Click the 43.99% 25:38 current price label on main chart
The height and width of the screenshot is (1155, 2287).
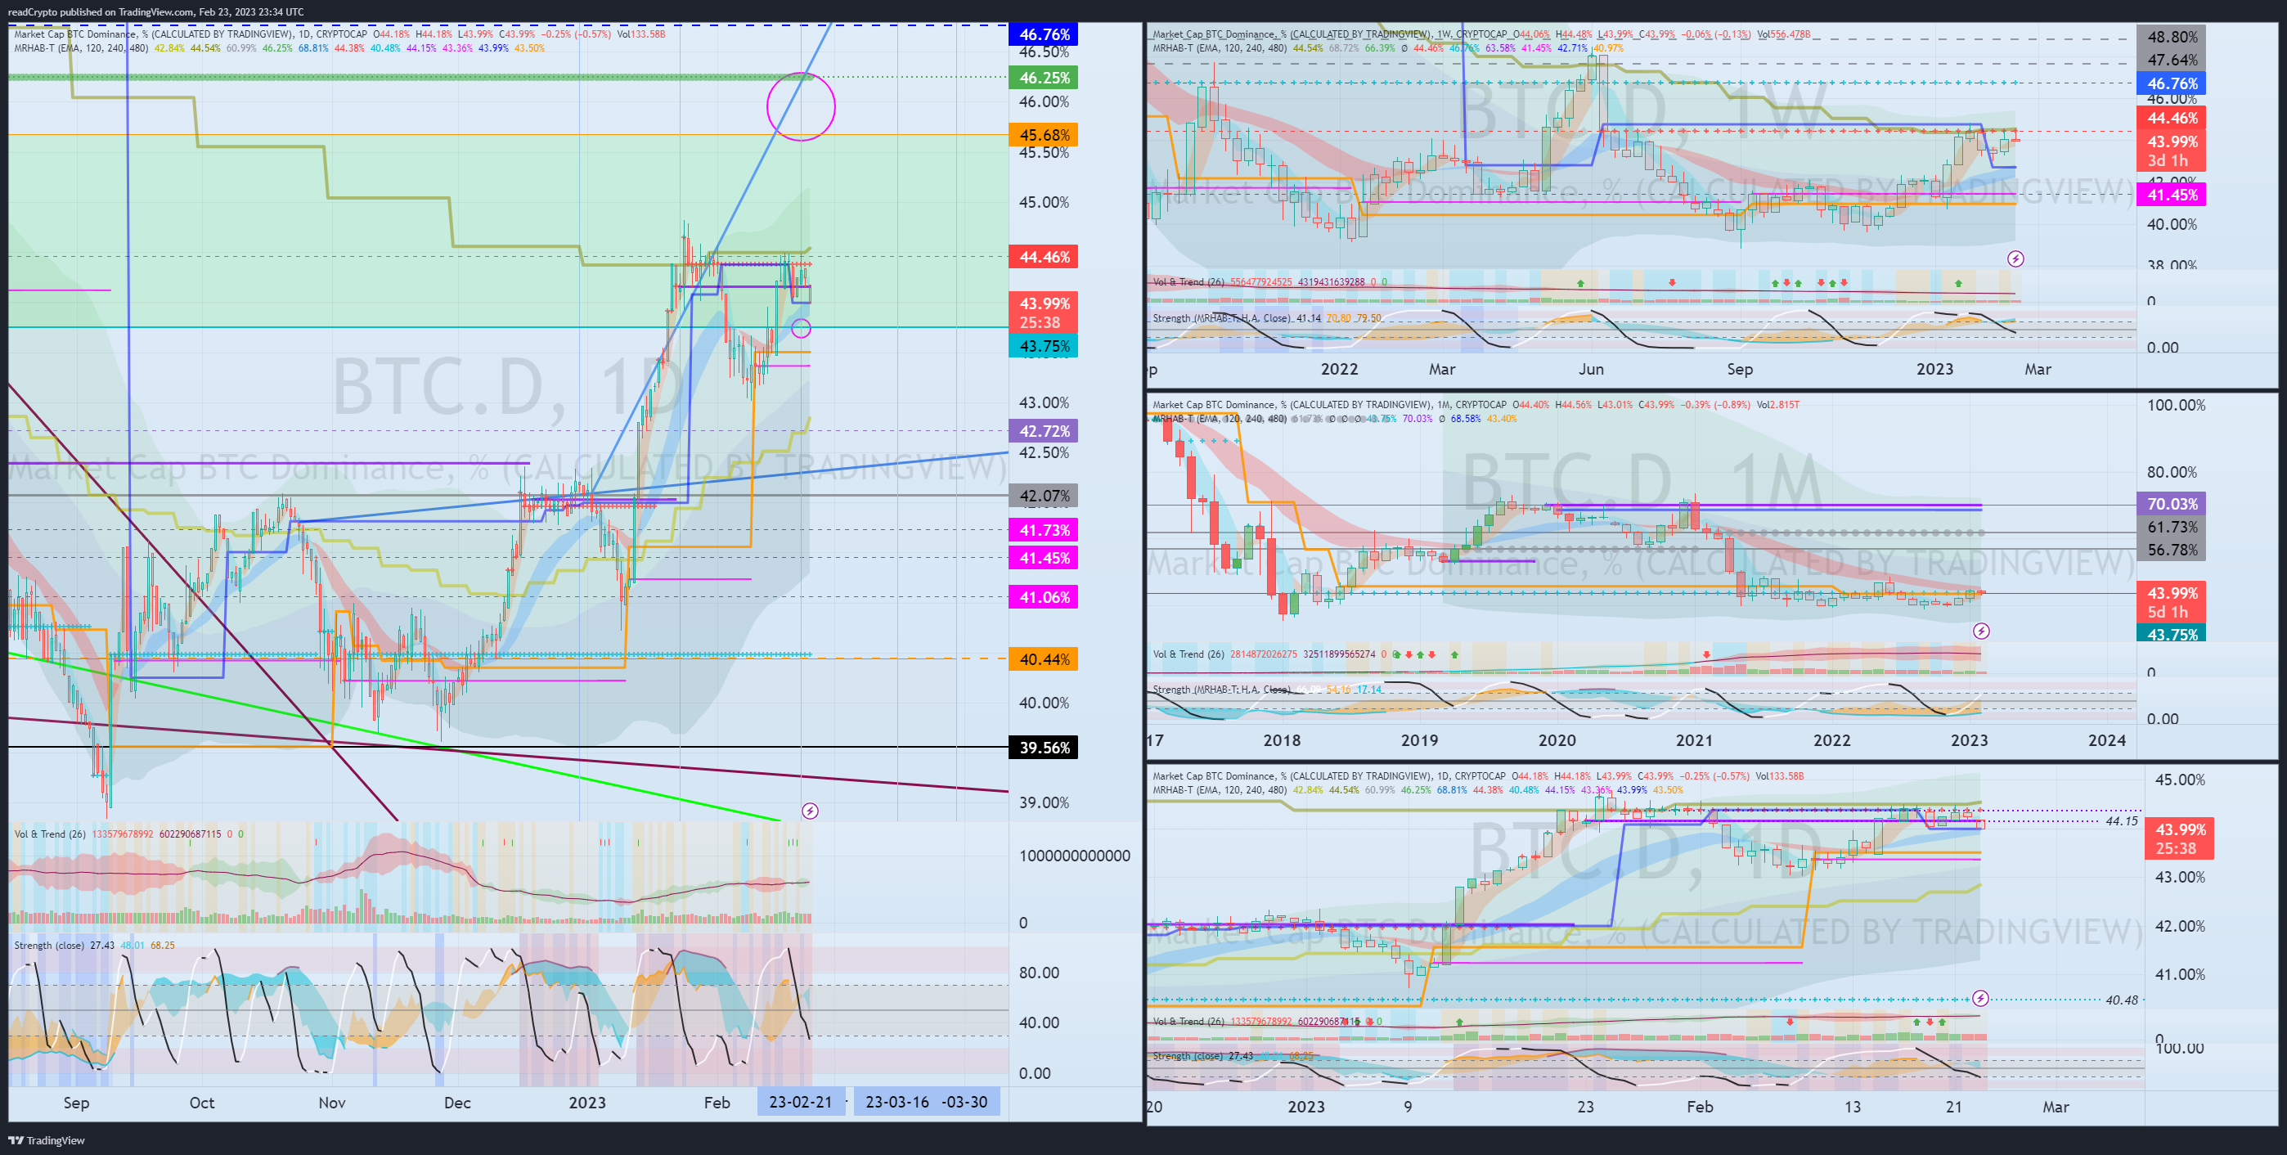point(1043,312)
